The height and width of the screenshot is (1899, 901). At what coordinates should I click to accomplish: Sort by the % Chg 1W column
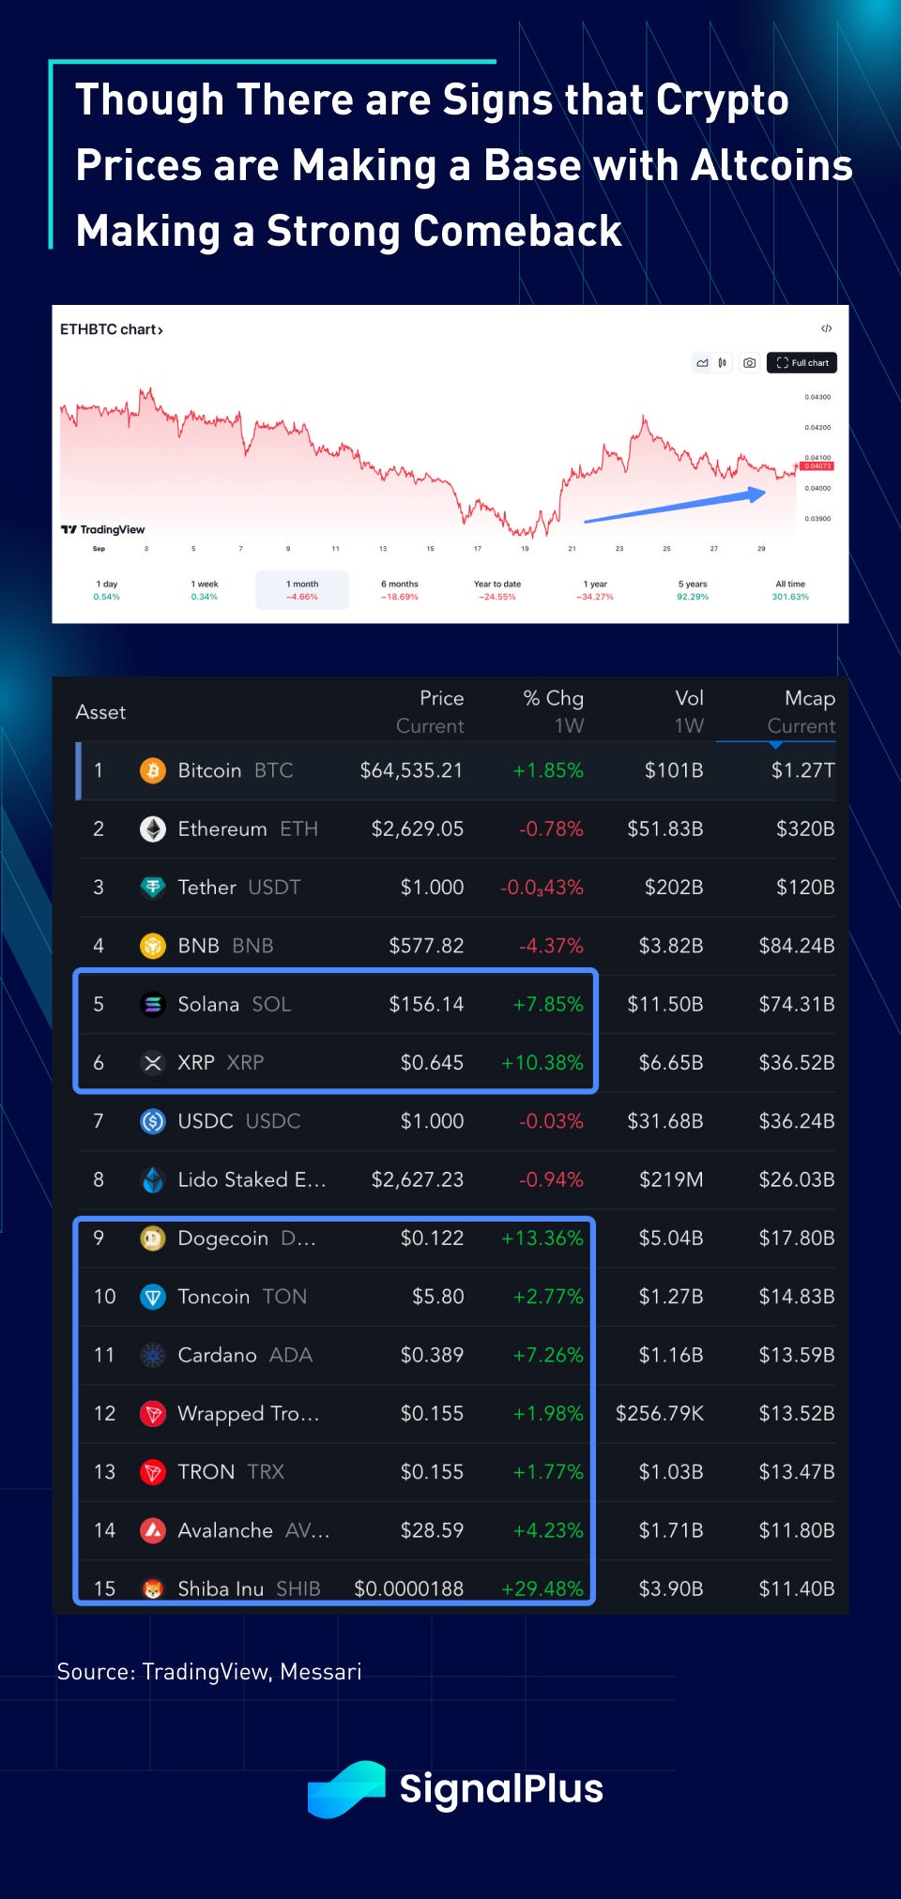(554, 711)
